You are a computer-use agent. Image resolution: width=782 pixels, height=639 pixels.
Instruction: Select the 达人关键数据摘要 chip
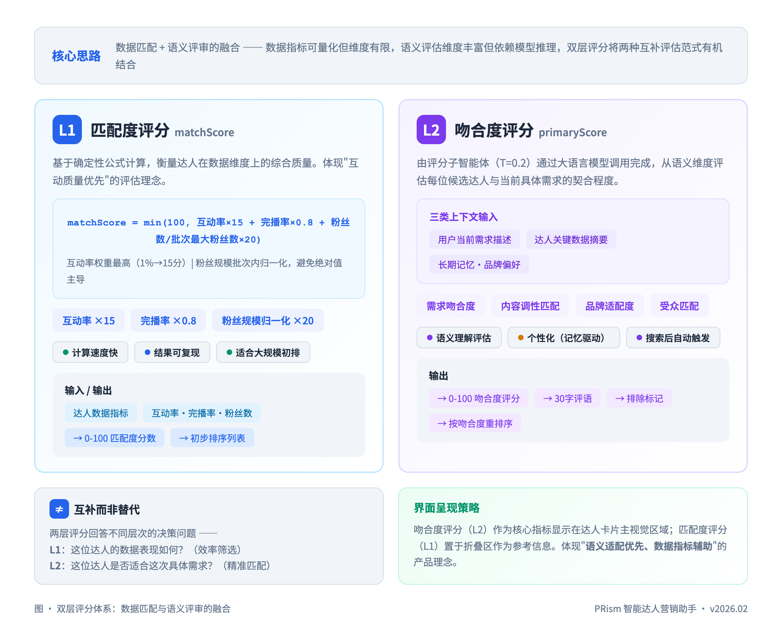[x=571, y=239]
